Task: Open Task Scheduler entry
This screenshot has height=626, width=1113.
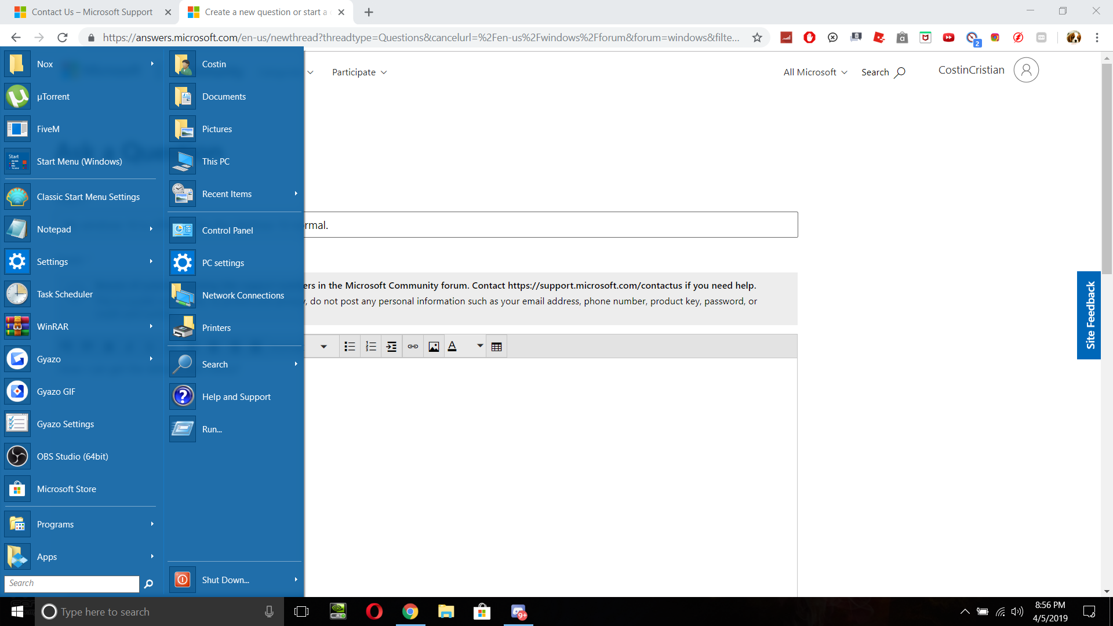Action: (81, 294)
